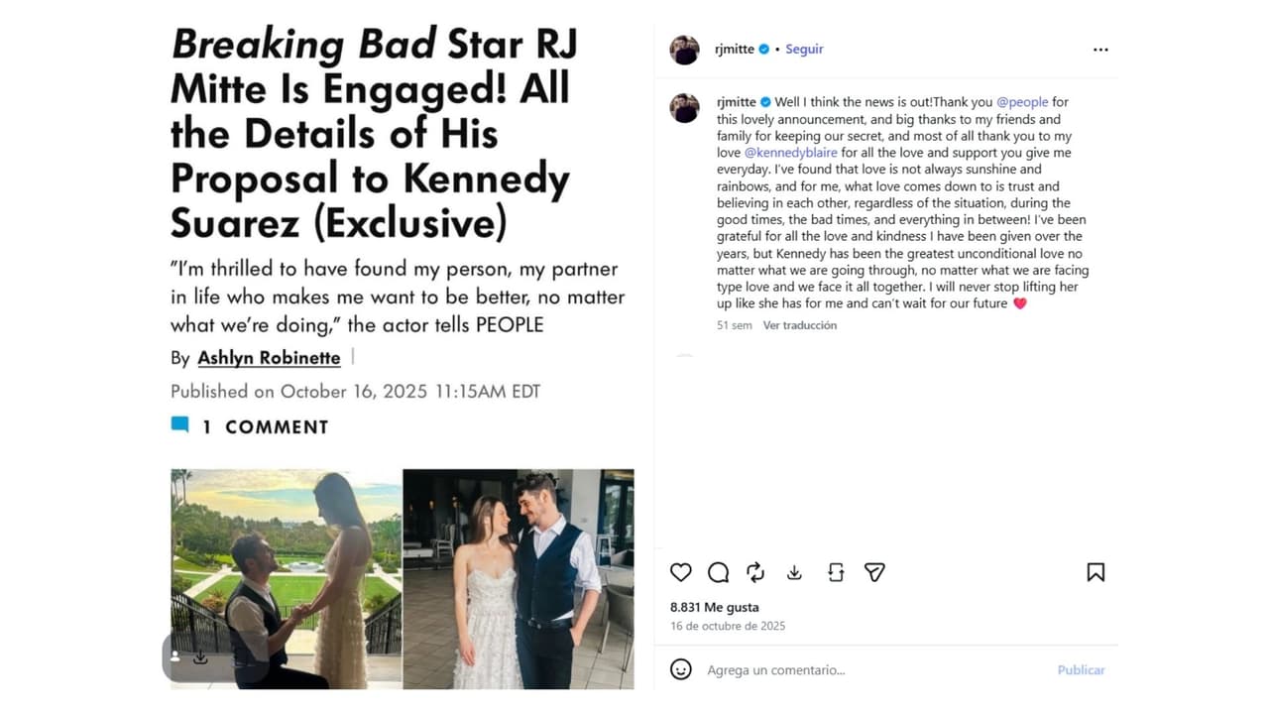
Task: Click Publicar to post the comment
Action: pyautogui.click(x=1081, y=670)
